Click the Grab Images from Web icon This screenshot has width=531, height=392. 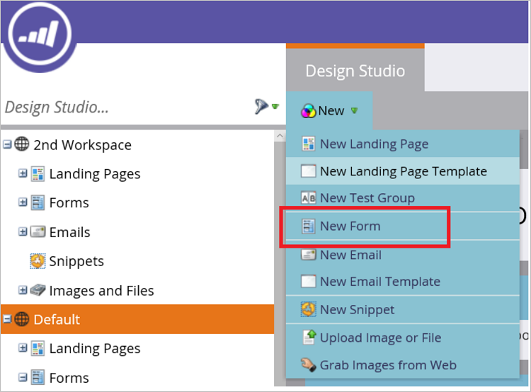click(x=308, y=365)
